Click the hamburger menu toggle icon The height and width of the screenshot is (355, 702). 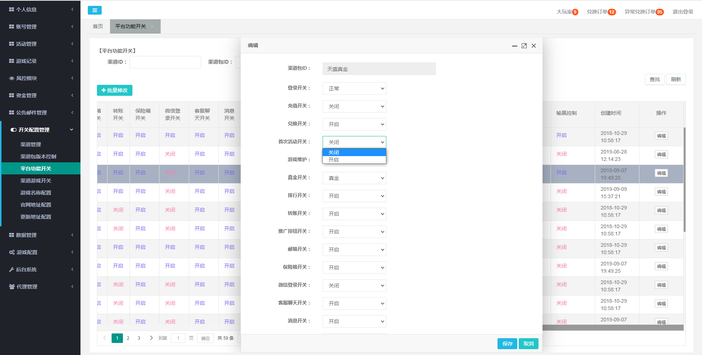94,10
